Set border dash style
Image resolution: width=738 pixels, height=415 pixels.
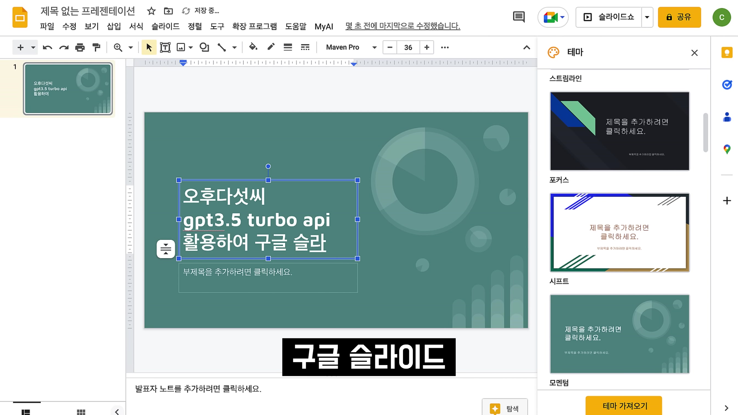[x=305, y=47]
